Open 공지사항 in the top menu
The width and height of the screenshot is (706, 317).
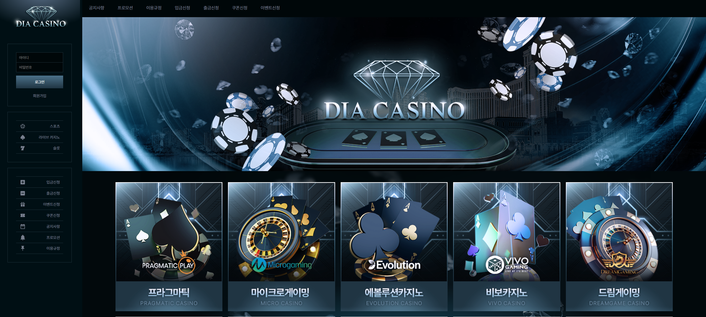tap(96, 8)
